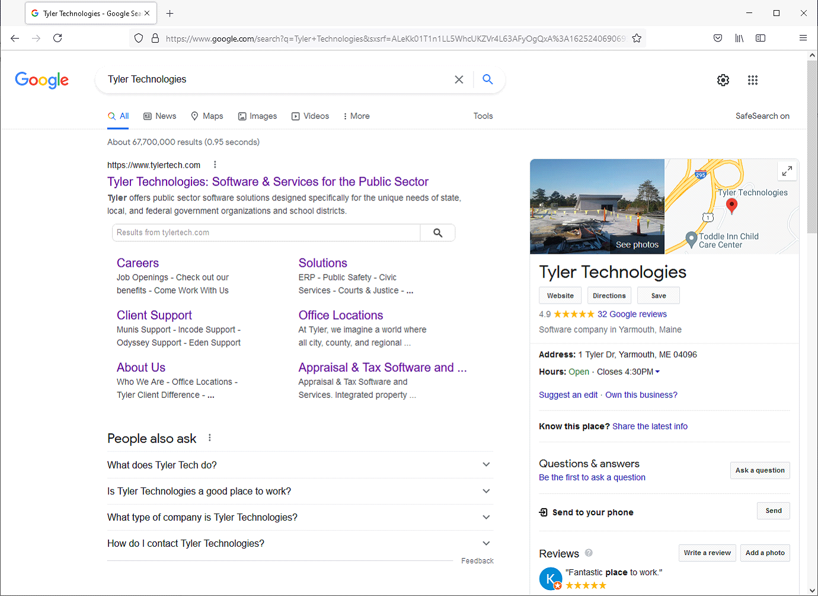Click the red Tyler Technologies map pin

coord(732,205)
